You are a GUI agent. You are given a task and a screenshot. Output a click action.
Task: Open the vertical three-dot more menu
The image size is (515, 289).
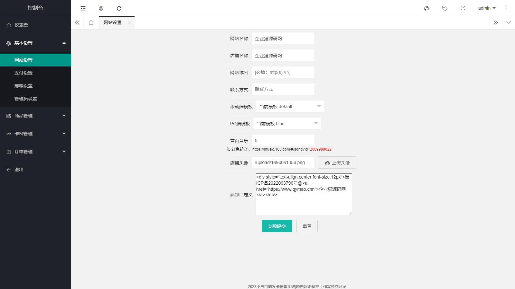point(506,8)
